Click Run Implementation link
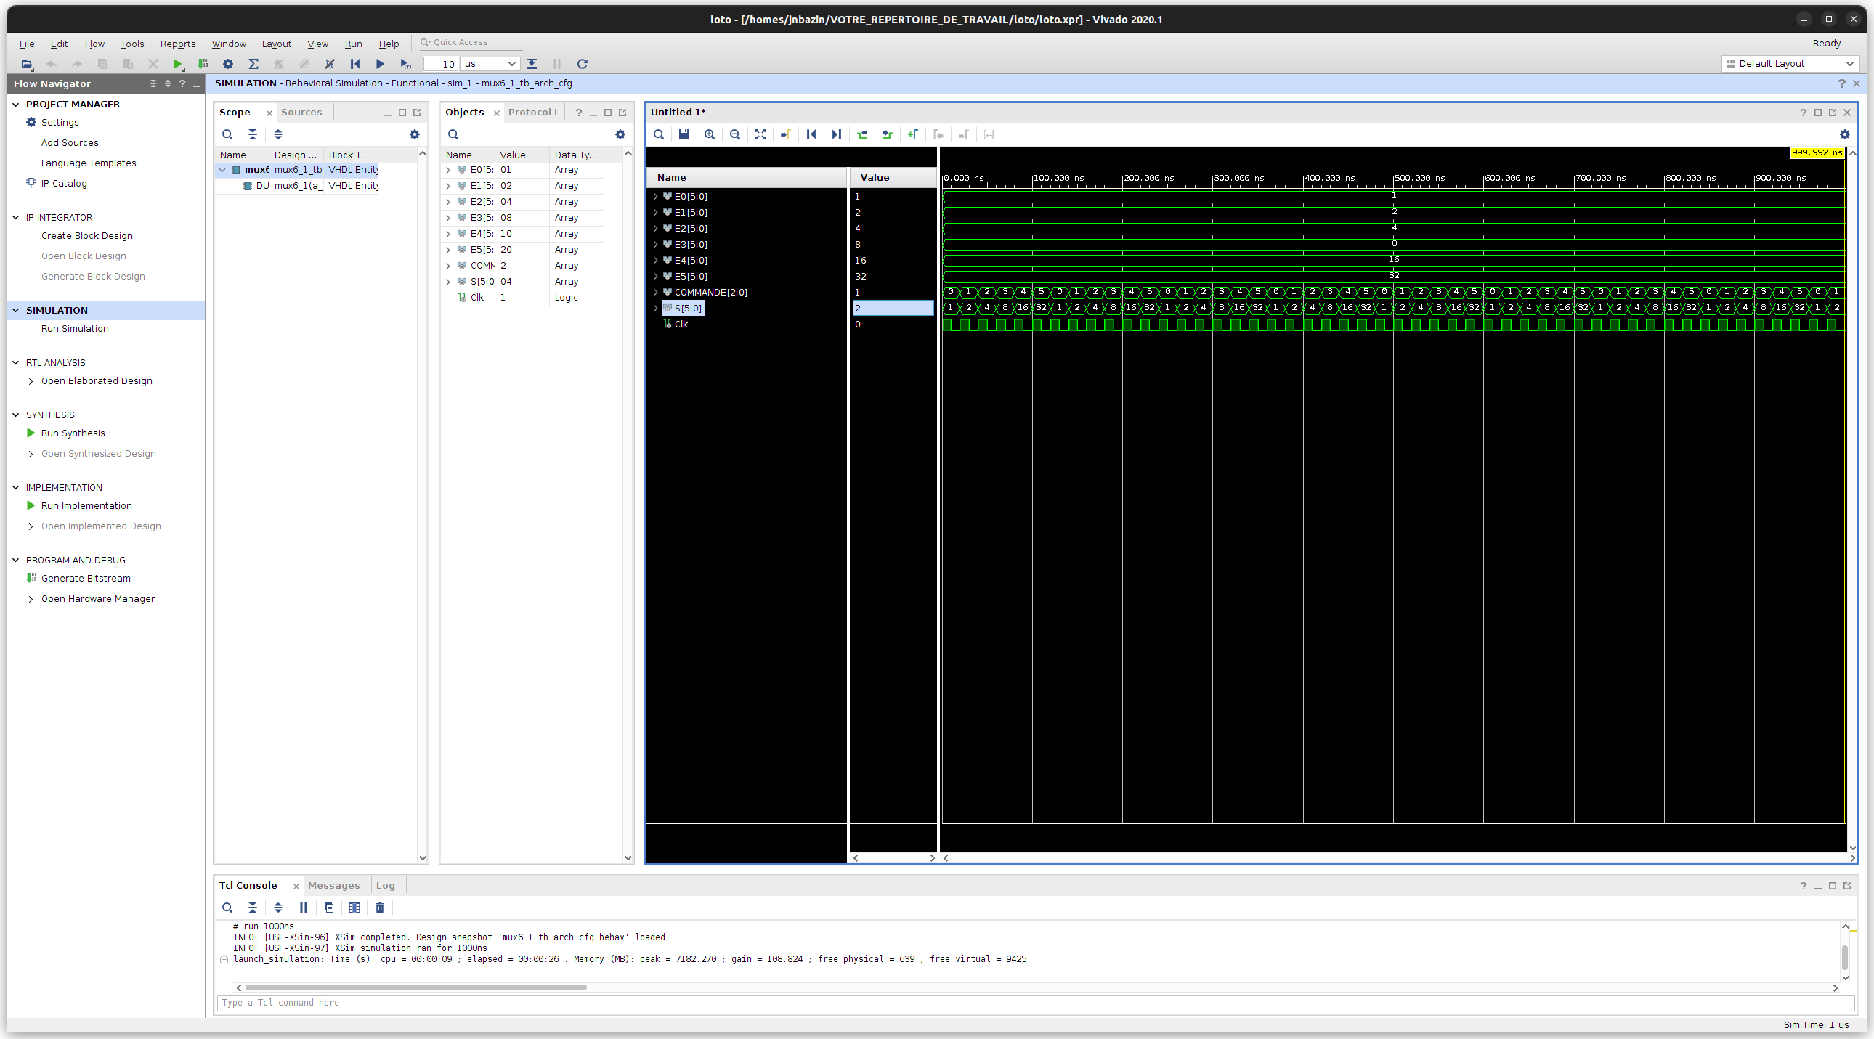The height and width of the screenshot is (1039, 1874). pos(86,506)
